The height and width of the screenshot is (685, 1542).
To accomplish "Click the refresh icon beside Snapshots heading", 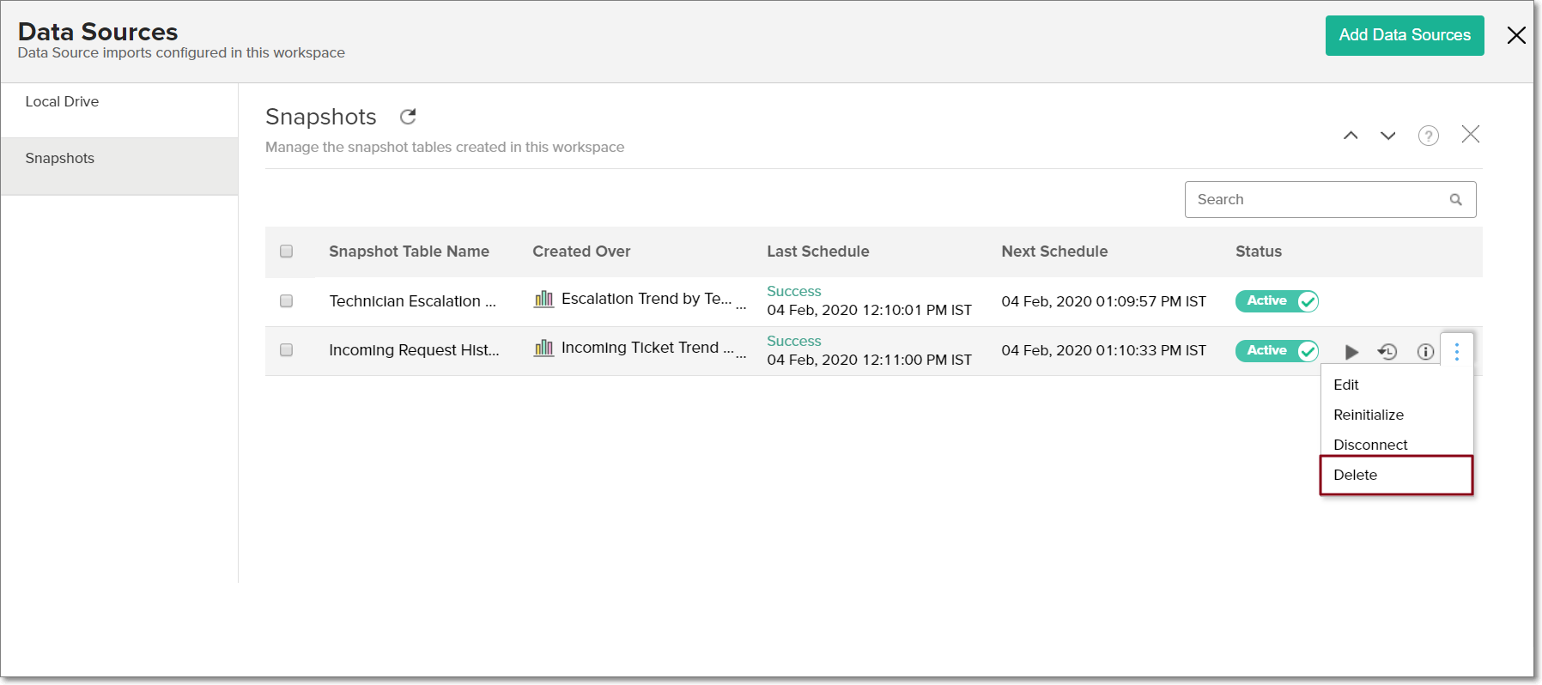I will coord(408,117).
